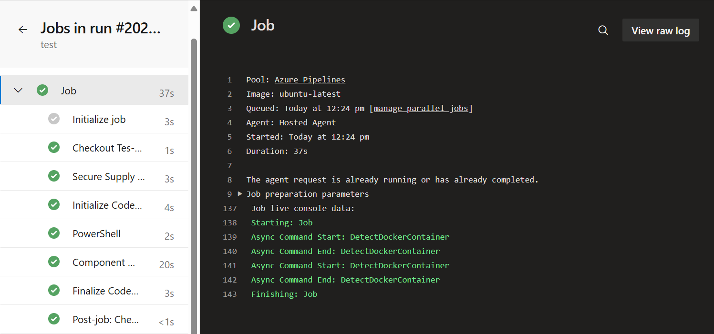This screenshot has width=714, height=334.
Task: Select the Post-job step in the list
Action: (x=105, y=319)
